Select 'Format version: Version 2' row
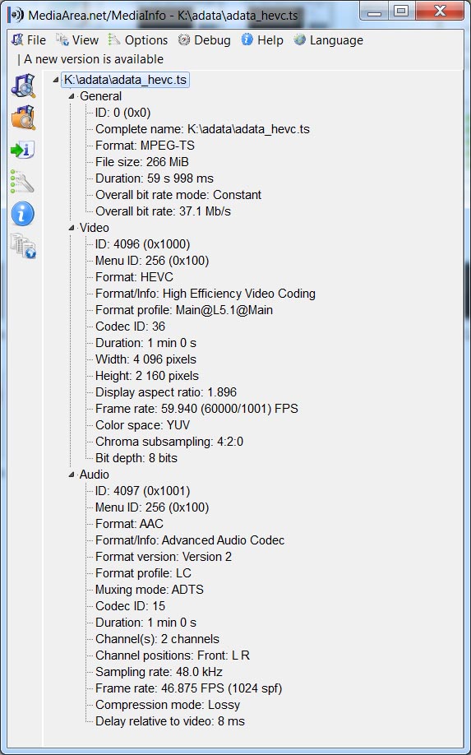Viewport: 471px width, 755px height. coord(164,557)
